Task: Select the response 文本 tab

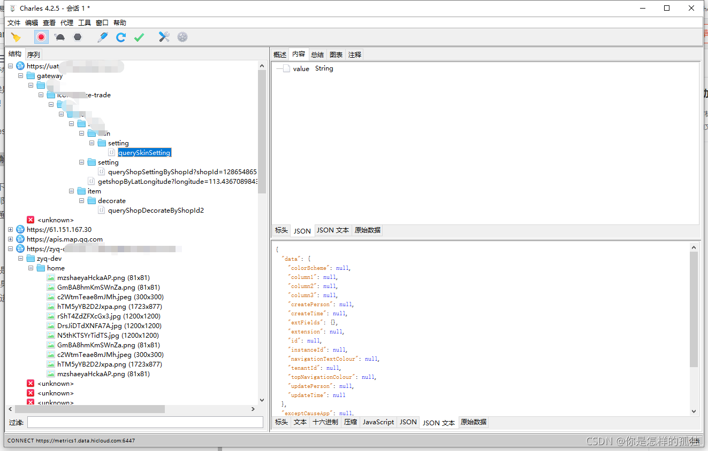Action: [300, 422]
